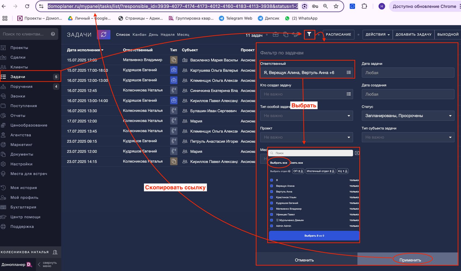The image size is (461, 271).
Task: Switch to Канбан view
Action: 139,34
